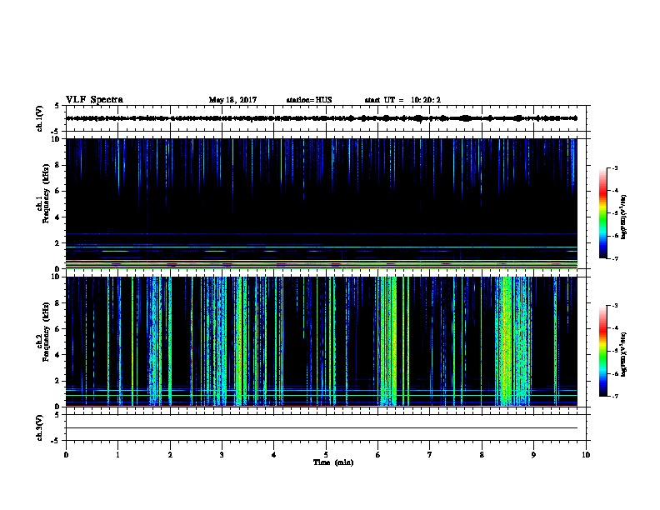This screenshot has height=510, width=660.
Task: Click the log(PSD) label beside ch.2 colorbar
Action: click(x=623, y=355)
